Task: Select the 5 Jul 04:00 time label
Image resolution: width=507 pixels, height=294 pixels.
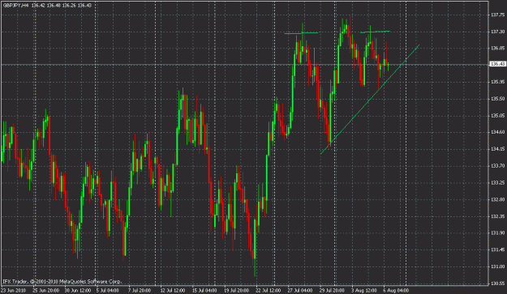Action: 108,290
